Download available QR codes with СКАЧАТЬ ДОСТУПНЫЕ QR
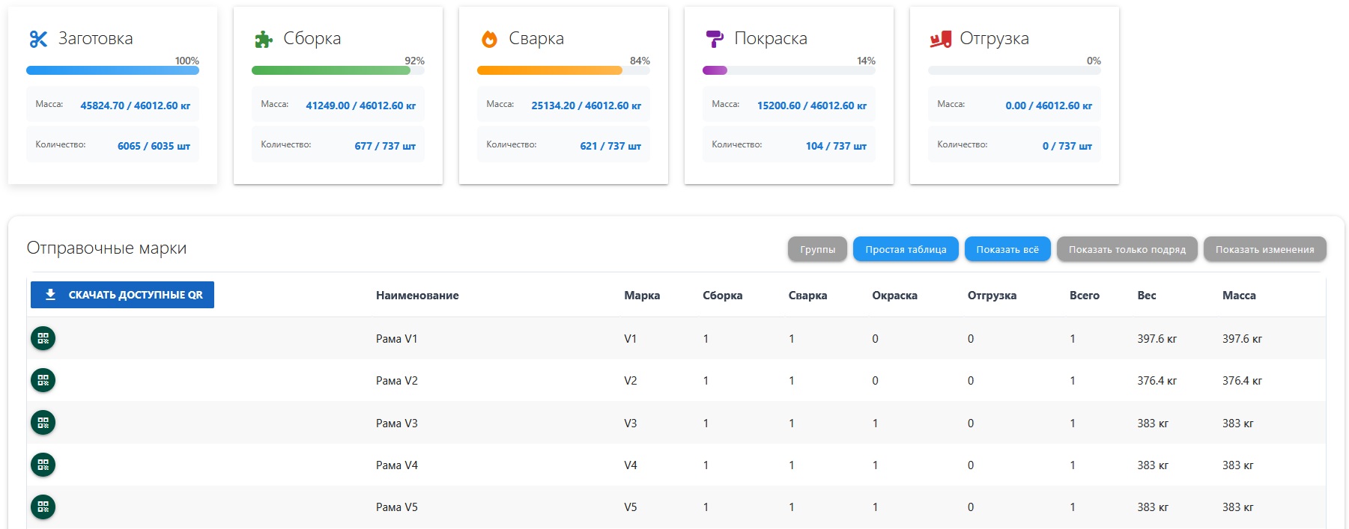The image size is (1349, 529). point(122,295)
